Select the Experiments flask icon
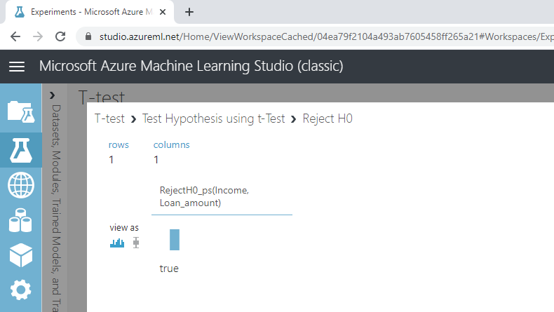The image size is (554, 312). pyautogui.click(x=21, y=150)
